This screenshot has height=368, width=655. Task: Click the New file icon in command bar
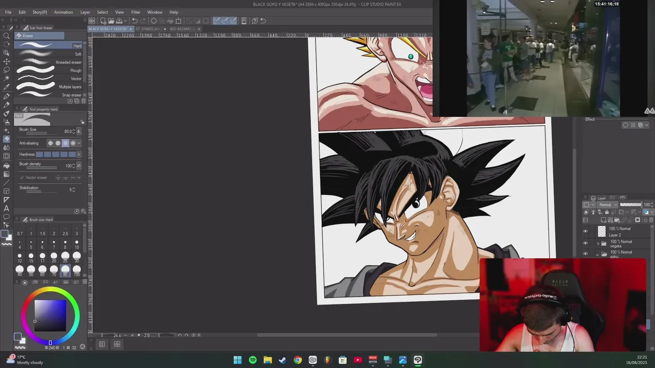103,21
